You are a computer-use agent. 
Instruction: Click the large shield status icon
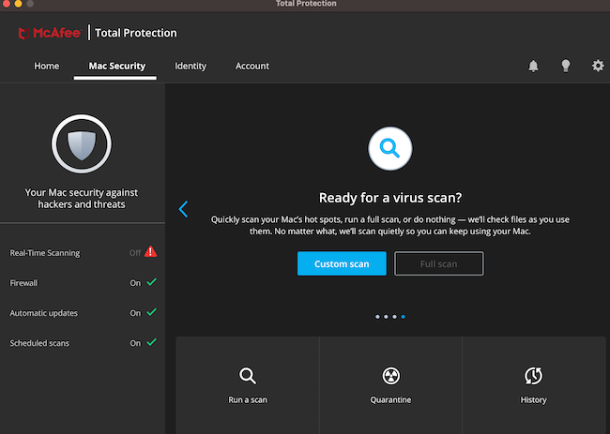click(82, 144)
